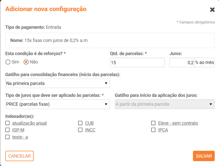Screen dimensions: 219x166
Task: Click the SALVAR button
Action: coord(204,156)
